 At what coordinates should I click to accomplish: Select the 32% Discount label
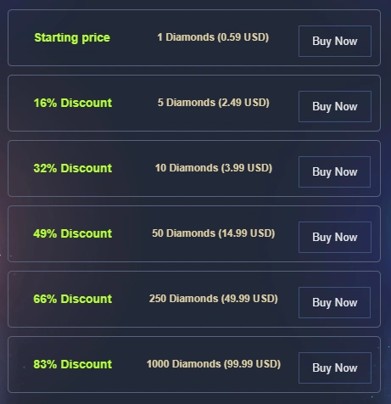point(73,168)
